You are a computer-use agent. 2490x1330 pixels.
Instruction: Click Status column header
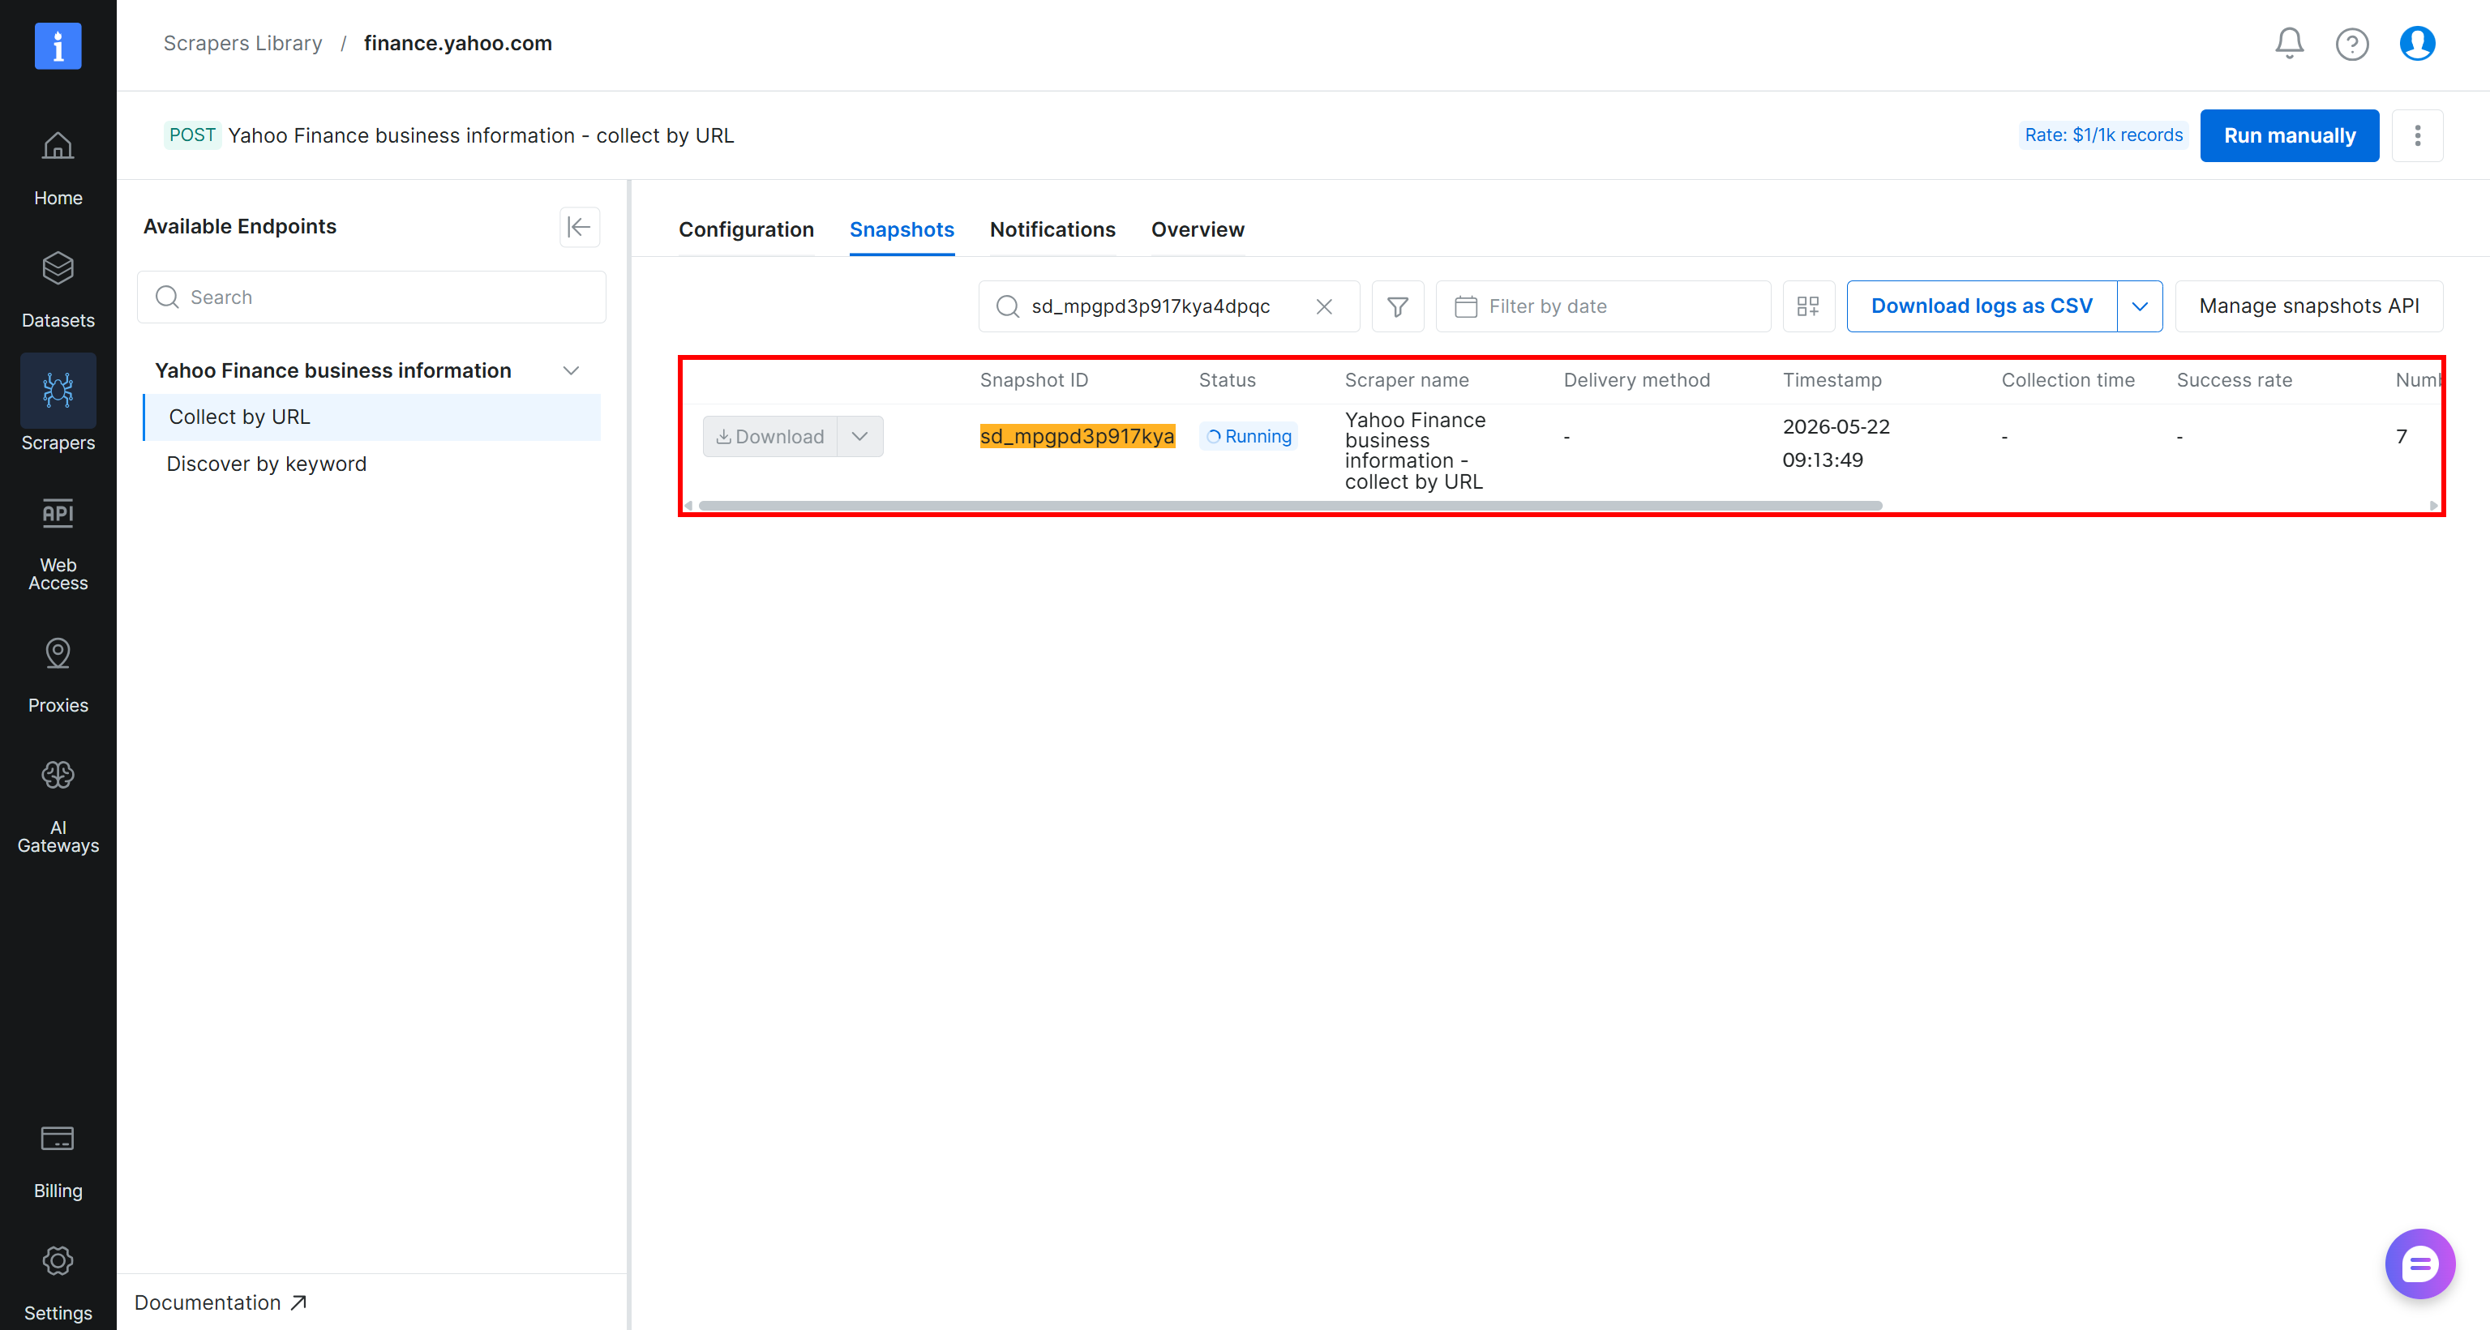point(1227,381)
